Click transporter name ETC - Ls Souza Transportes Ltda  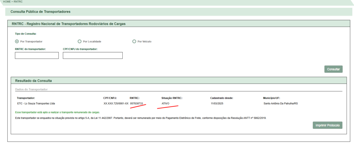coord(36,103)
